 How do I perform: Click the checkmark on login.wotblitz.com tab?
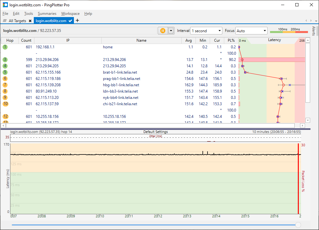pyautogui.click(x=71, y=21)
